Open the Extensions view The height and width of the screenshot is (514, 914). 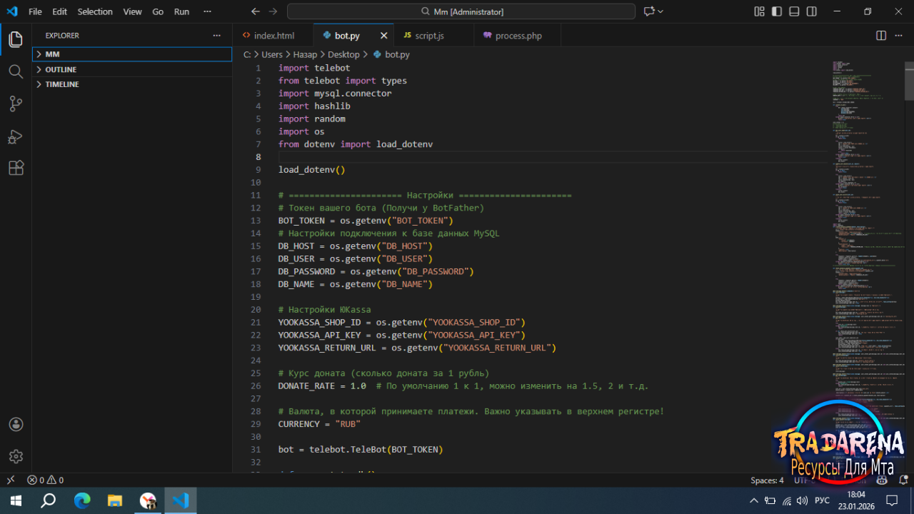click(x=16, y=168)
